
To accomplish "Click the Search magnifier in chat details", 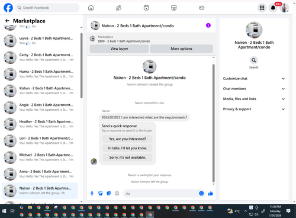I will [x=254, y=60].
